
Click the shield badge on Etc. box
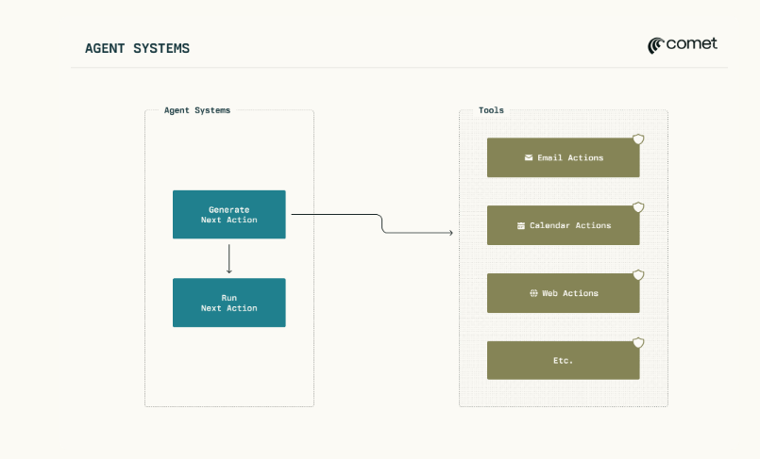638,343
